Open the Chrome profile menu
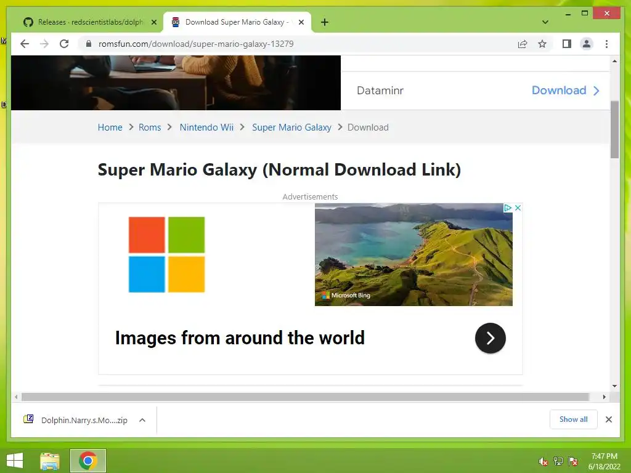Screen dimensions: 631x473 pyautogui.click(x=587, y=44)
